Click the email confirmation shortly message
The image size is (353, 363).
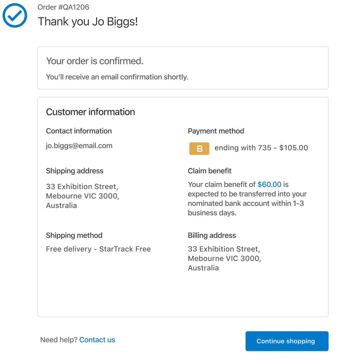click(117, 77)
